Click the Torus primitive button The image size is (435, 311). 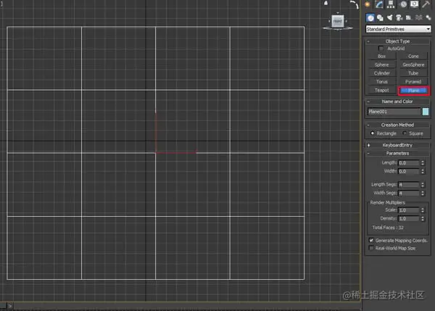point(382,82)
